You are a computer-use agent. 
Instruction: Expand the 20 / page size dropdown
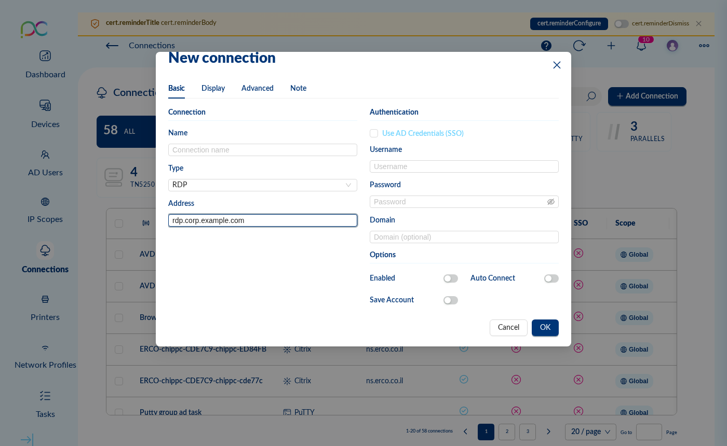[x=590, y=431]
